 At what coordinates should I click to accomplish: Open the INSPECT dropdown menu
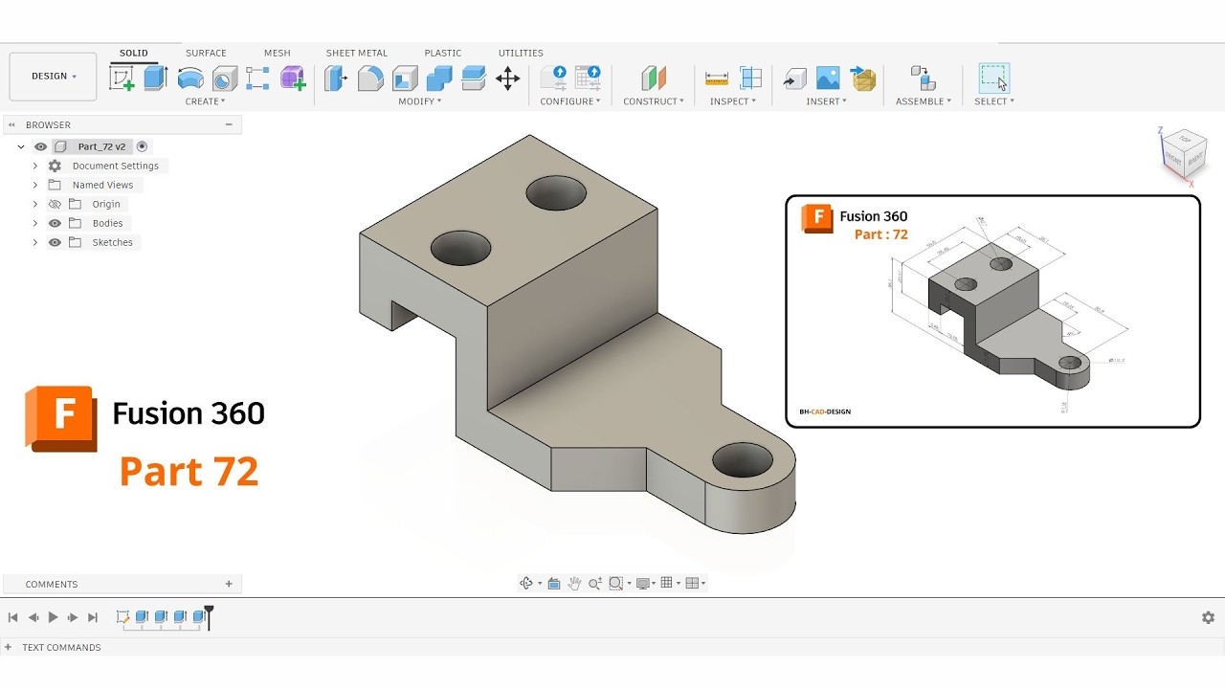pyautogui.click(x=733, y=101)
